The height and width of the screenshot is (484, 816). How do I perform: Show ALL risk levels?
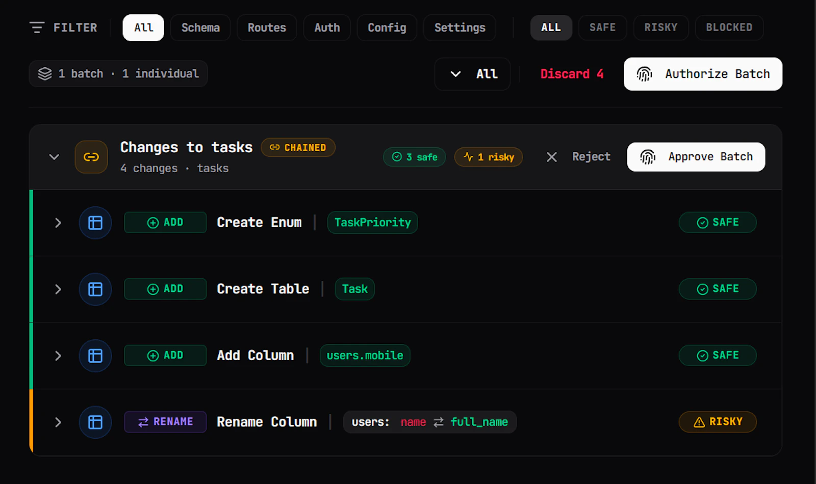[551, 28]
